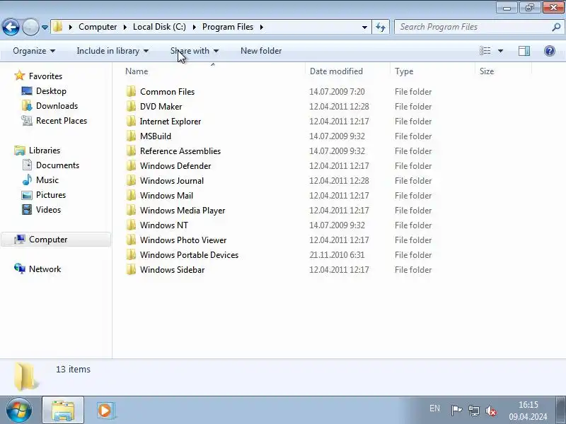
Task: Click the date 14.07.2009 7:20
Action: (x=337, y=92)
